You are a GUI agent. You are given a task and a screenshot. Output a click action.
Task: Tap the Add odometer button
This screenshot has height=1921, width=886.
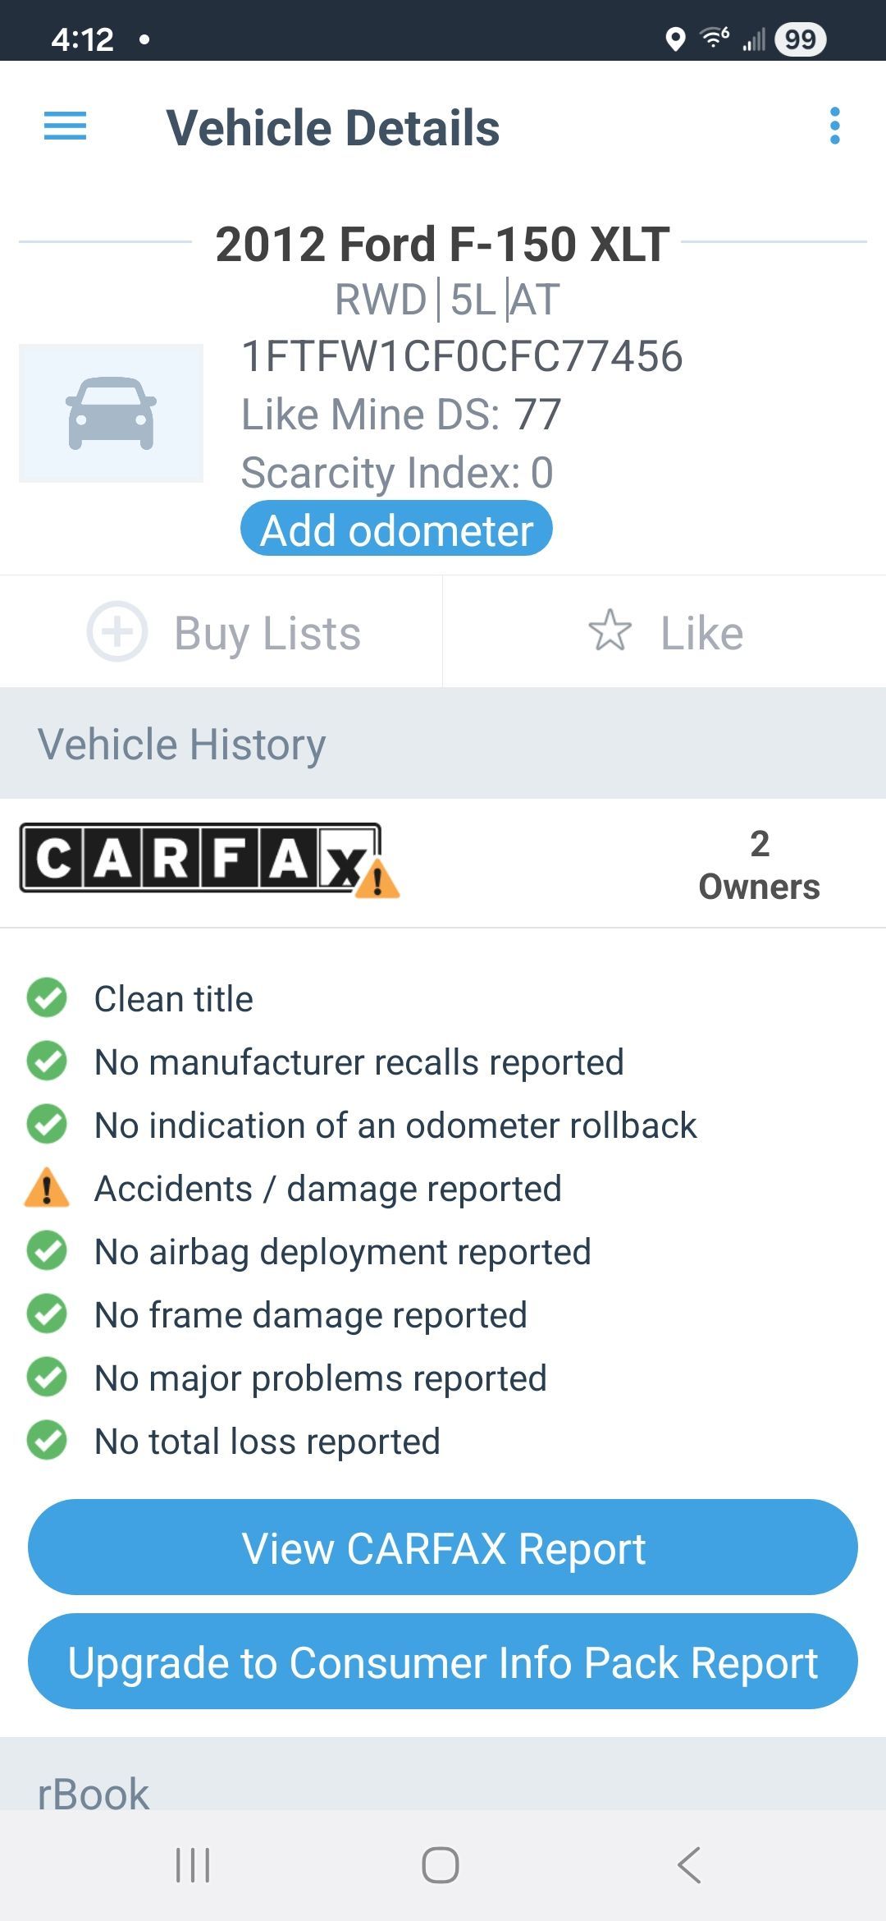click(396, 530)
